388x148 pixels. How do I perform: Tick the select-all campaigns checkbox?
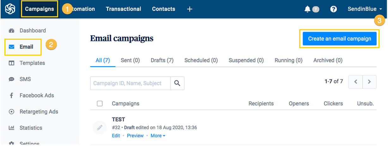tap(100, 104)
